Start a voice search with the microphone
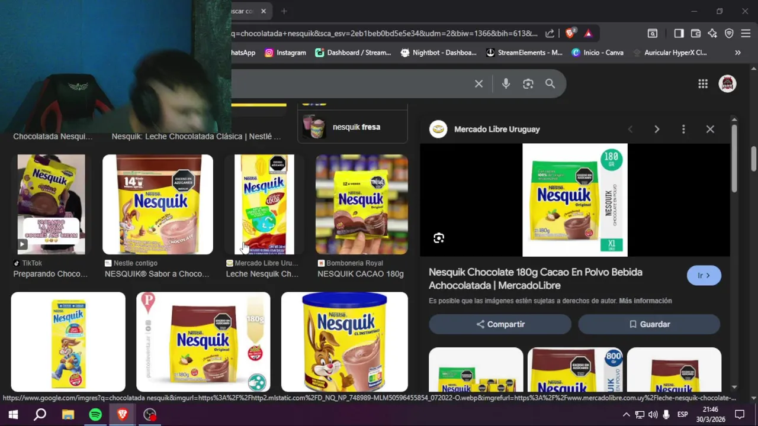Viewport: 758px width, 426px height. pyautogui.click(x=506, y=84)
